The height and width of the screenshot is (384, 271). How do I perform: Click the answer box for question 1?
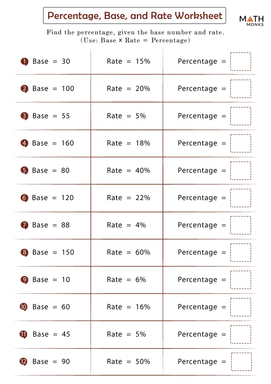click(241, 61)
